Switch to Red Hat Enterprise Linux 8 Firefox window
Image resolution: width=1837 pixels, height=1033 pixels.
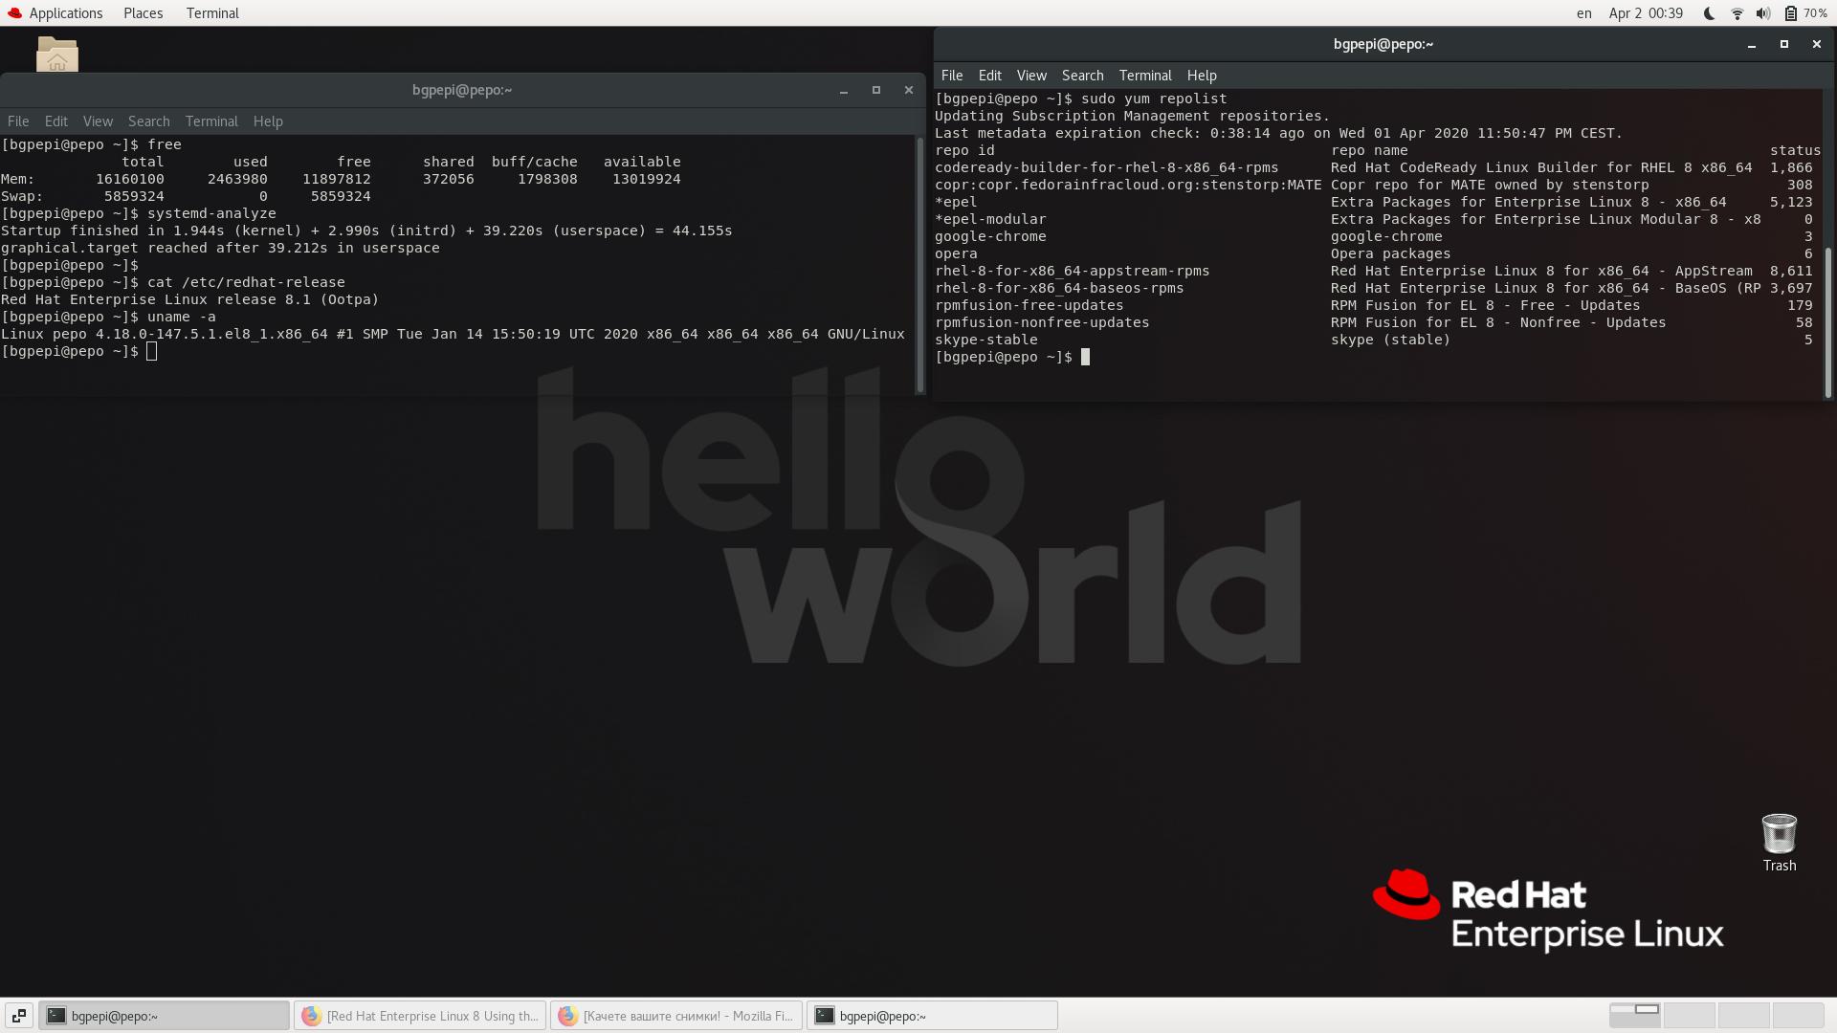[420, 1015]
